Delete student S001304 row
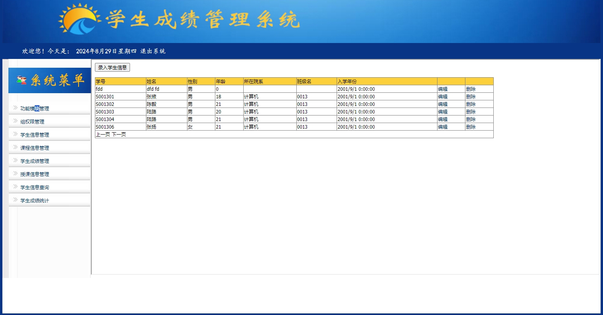 point(471,119)
